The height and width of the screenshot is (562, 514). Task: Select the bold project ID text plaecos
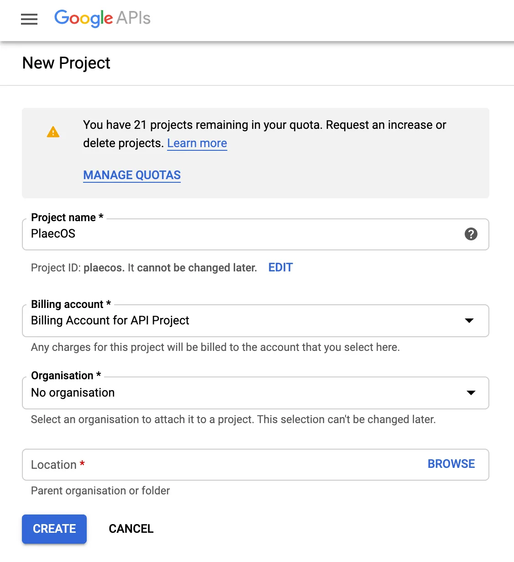point(103,268)
